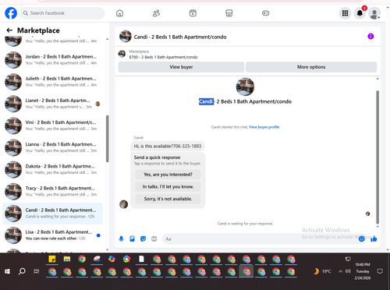390x290 pixels.
Task: Click the listing thumbnail in chat header
Action: point(126,37)
